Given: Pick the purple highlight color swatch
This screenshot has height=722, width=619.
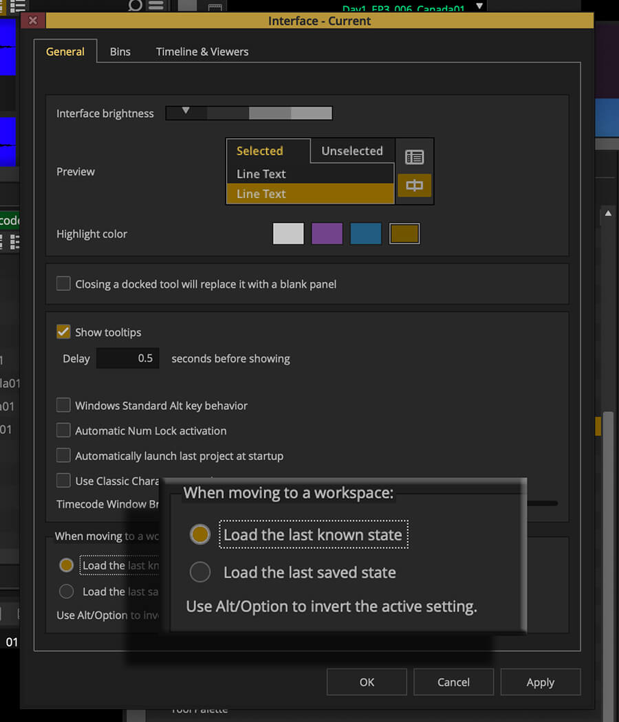Looking at the screenshot, I should pos(327,233).
